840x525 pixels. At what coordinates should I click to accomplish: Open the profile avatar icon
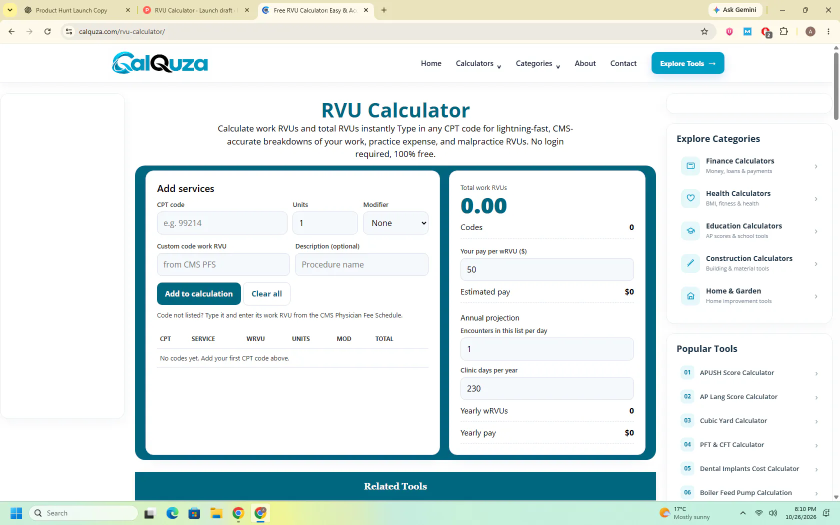[x=810, y=31]
